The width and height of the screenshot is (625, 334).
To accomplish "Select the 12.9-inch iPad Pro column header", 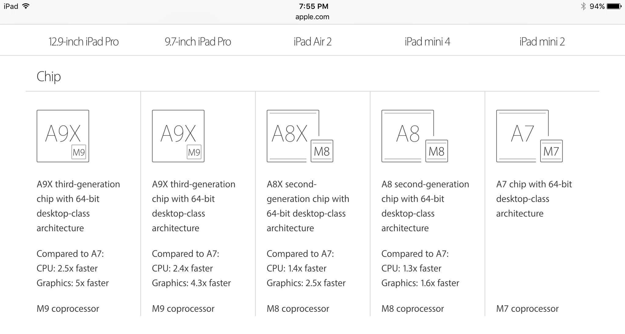I will [83, 41].
